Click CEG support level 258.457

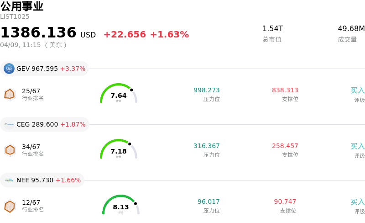(x=285, y=146)
